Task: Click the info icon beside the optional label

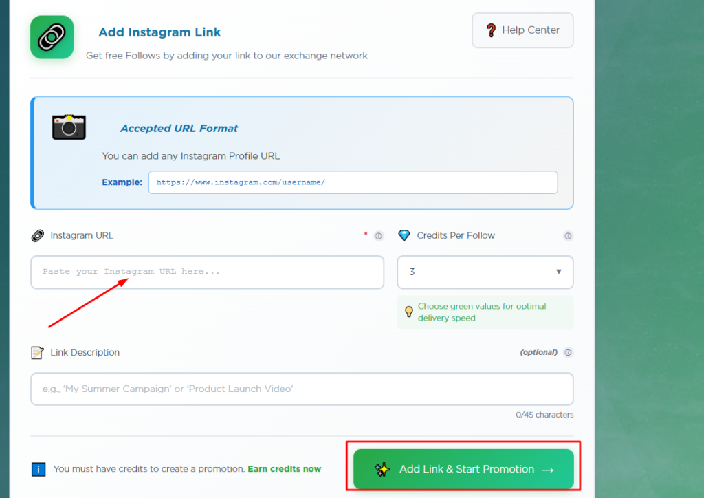Action: click(x=568, y=352)
